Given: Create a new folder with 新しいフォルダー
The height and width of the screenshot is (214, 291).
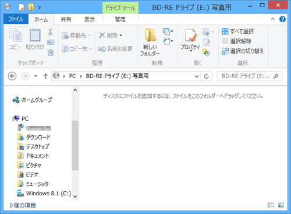Looking at the screenshot, I should click(150, 42).
